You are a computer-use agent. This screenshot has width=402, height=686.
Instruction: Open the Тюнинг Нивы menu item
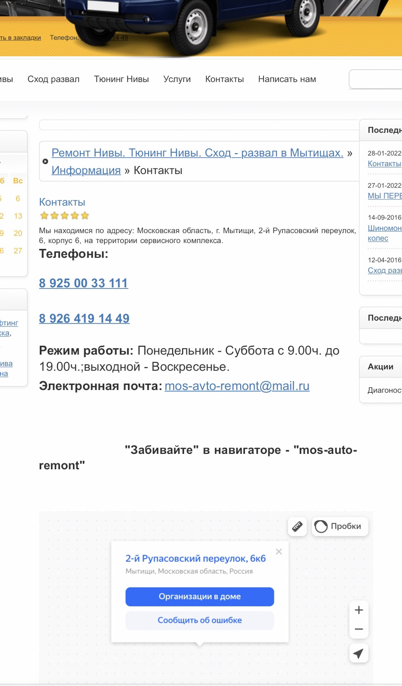121,79
